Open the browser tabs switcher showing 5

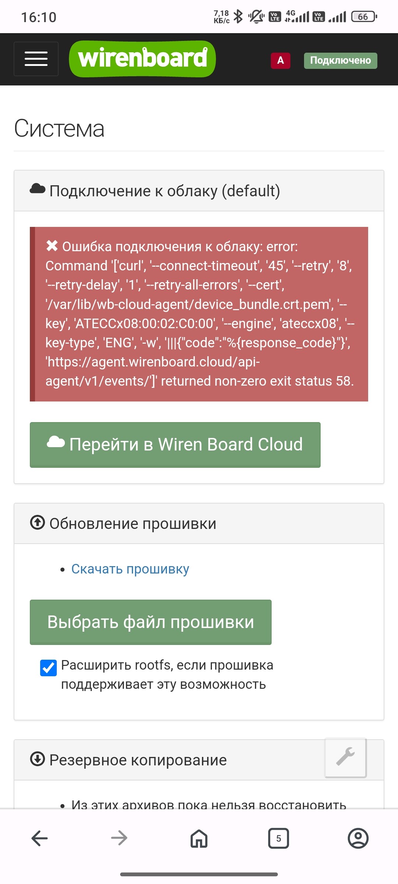point(279,838)
